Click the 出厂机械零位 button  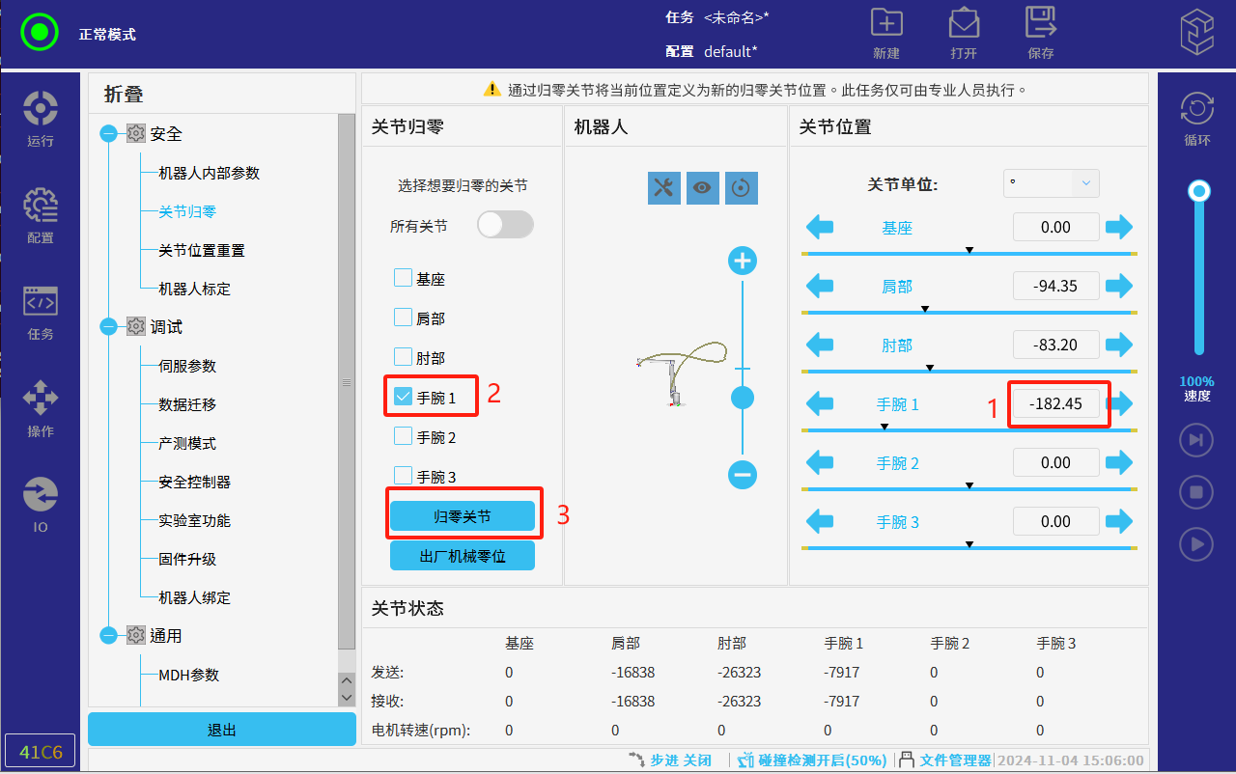pos(462,556)
